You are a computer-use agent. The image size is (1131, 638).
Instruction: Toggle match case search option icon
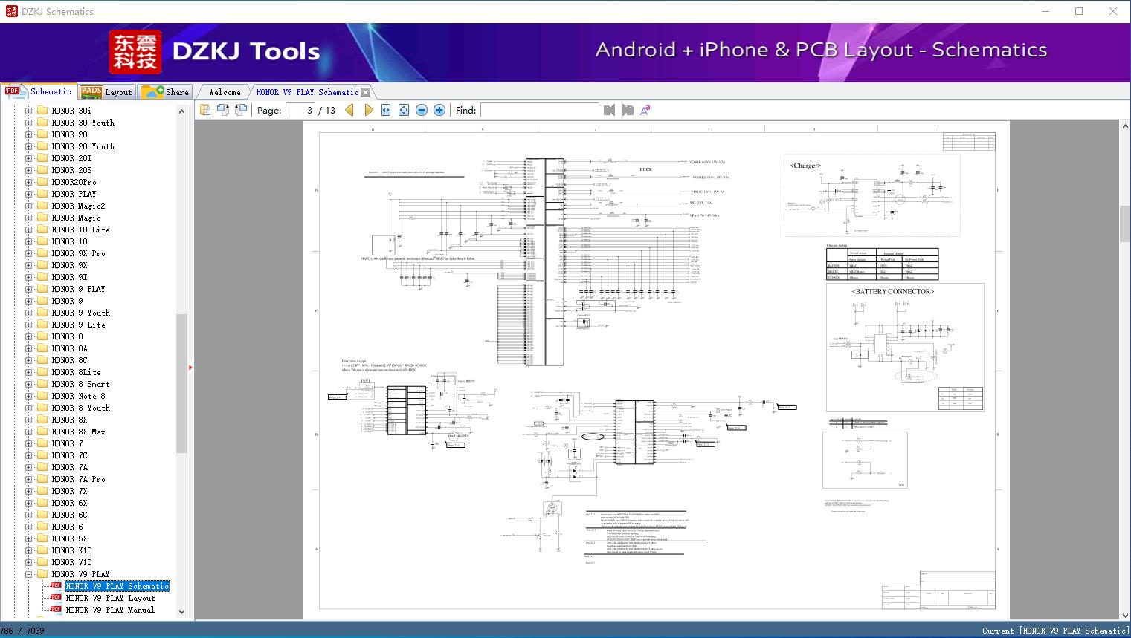click(645, 110)
